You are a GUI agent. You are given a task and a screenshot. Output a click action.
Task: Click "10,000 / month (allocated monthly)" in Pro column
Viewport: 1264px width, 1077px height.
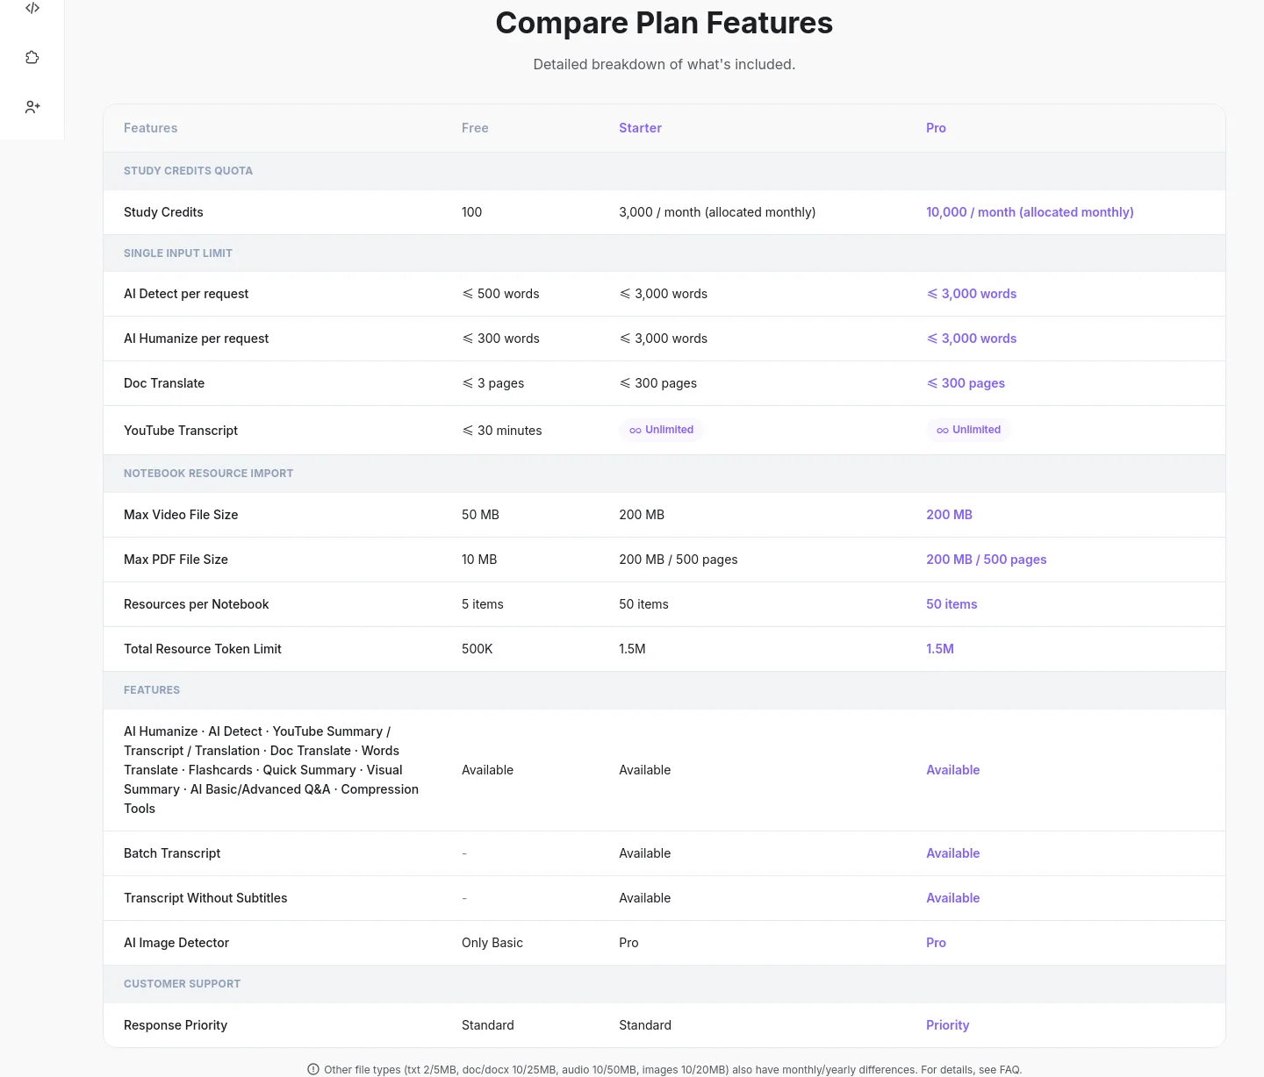[x=1030, y=212]
